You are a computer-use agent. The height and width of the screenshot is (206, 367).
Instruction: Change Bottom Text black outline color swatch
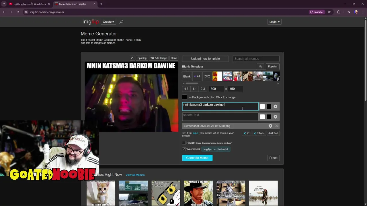click(269, 117)
